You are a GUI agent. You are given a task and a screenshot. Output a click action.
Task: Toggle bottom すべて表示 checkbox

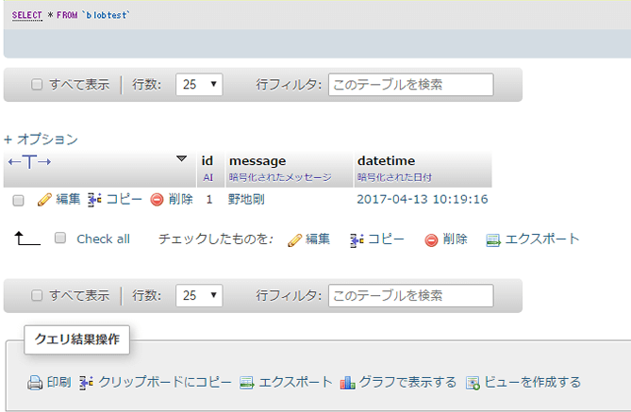coord(37,295)
